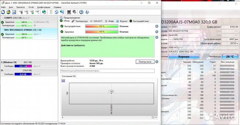
Task: Click the graph scroll right arrow
Action: (156, 117)
